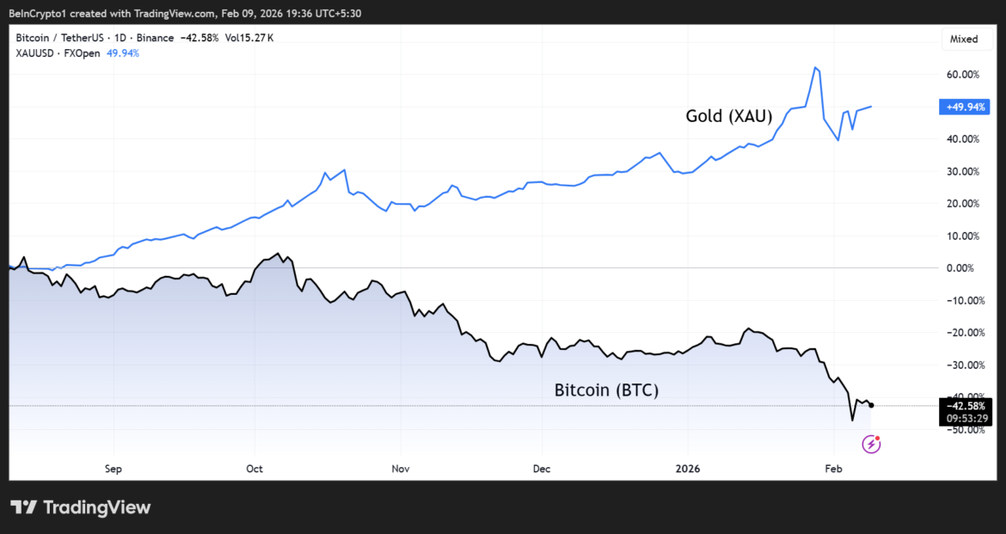Click the last Bitcoin data point dot
Viewport: 1006px width, 534px height.
coord(870,404)
